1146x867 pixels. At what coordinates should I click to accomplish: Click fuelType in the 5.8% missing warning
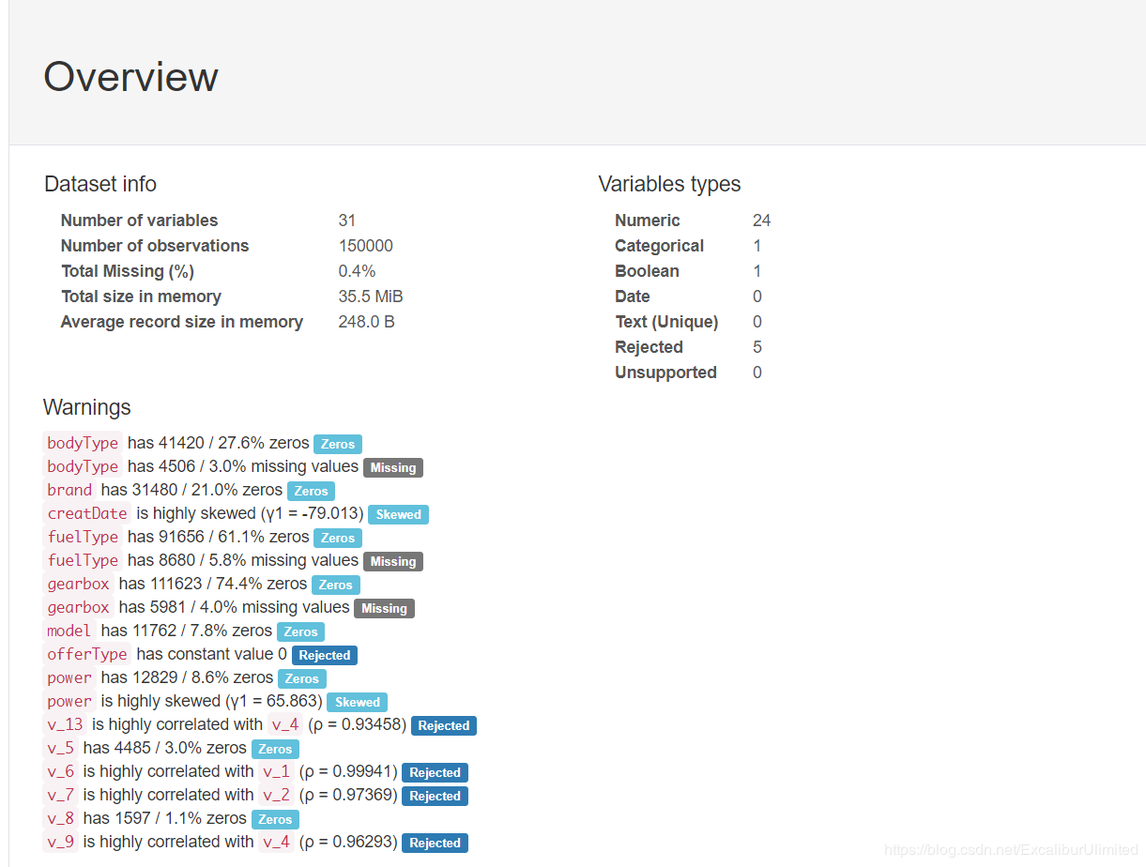pyautogui.click(x=83, y=560)
